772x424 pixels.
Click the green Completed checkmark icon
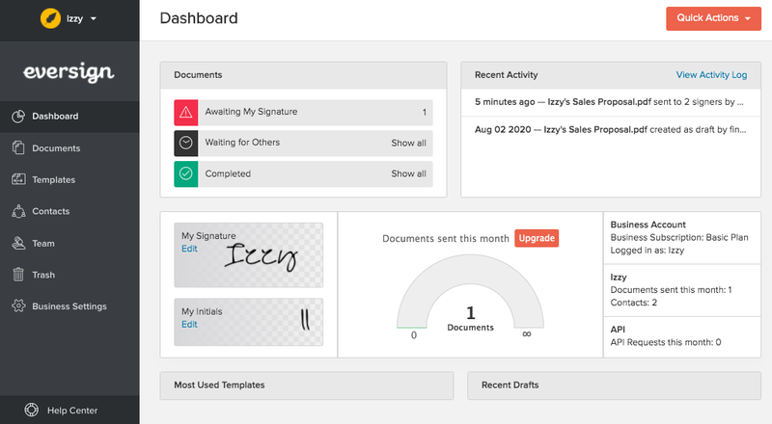[186, 173]
